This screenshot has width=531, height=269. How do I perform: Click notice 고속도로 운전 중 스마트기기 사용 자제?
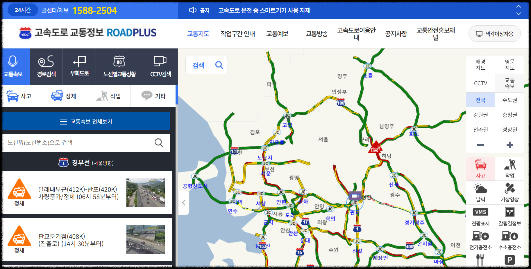[264, 10]
